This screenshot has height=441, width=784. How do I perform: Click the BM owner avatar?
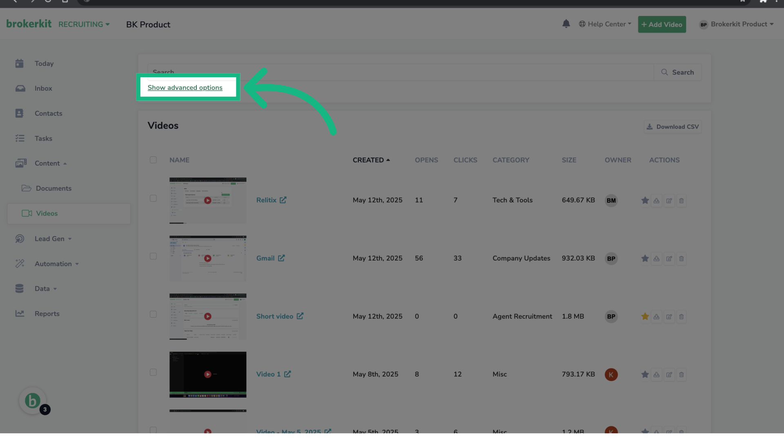611,200
